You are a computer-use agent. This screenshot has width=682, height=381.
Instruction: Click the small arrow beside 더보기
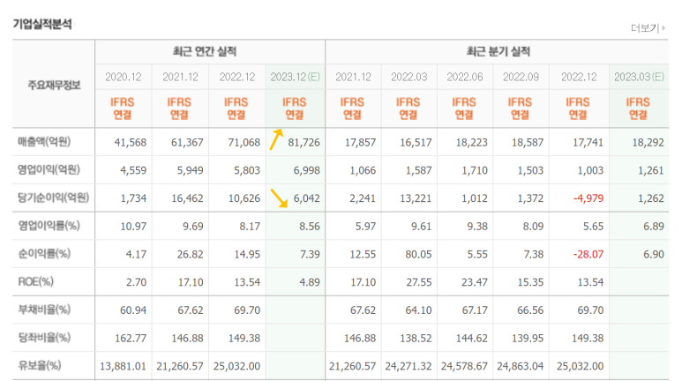pos(663,28)
